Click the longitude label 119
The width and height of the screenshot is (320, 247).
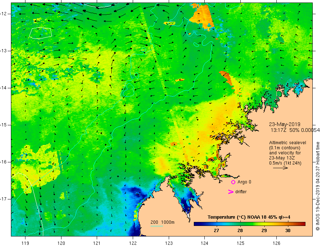pyautogui.click(x=25, y=243)
